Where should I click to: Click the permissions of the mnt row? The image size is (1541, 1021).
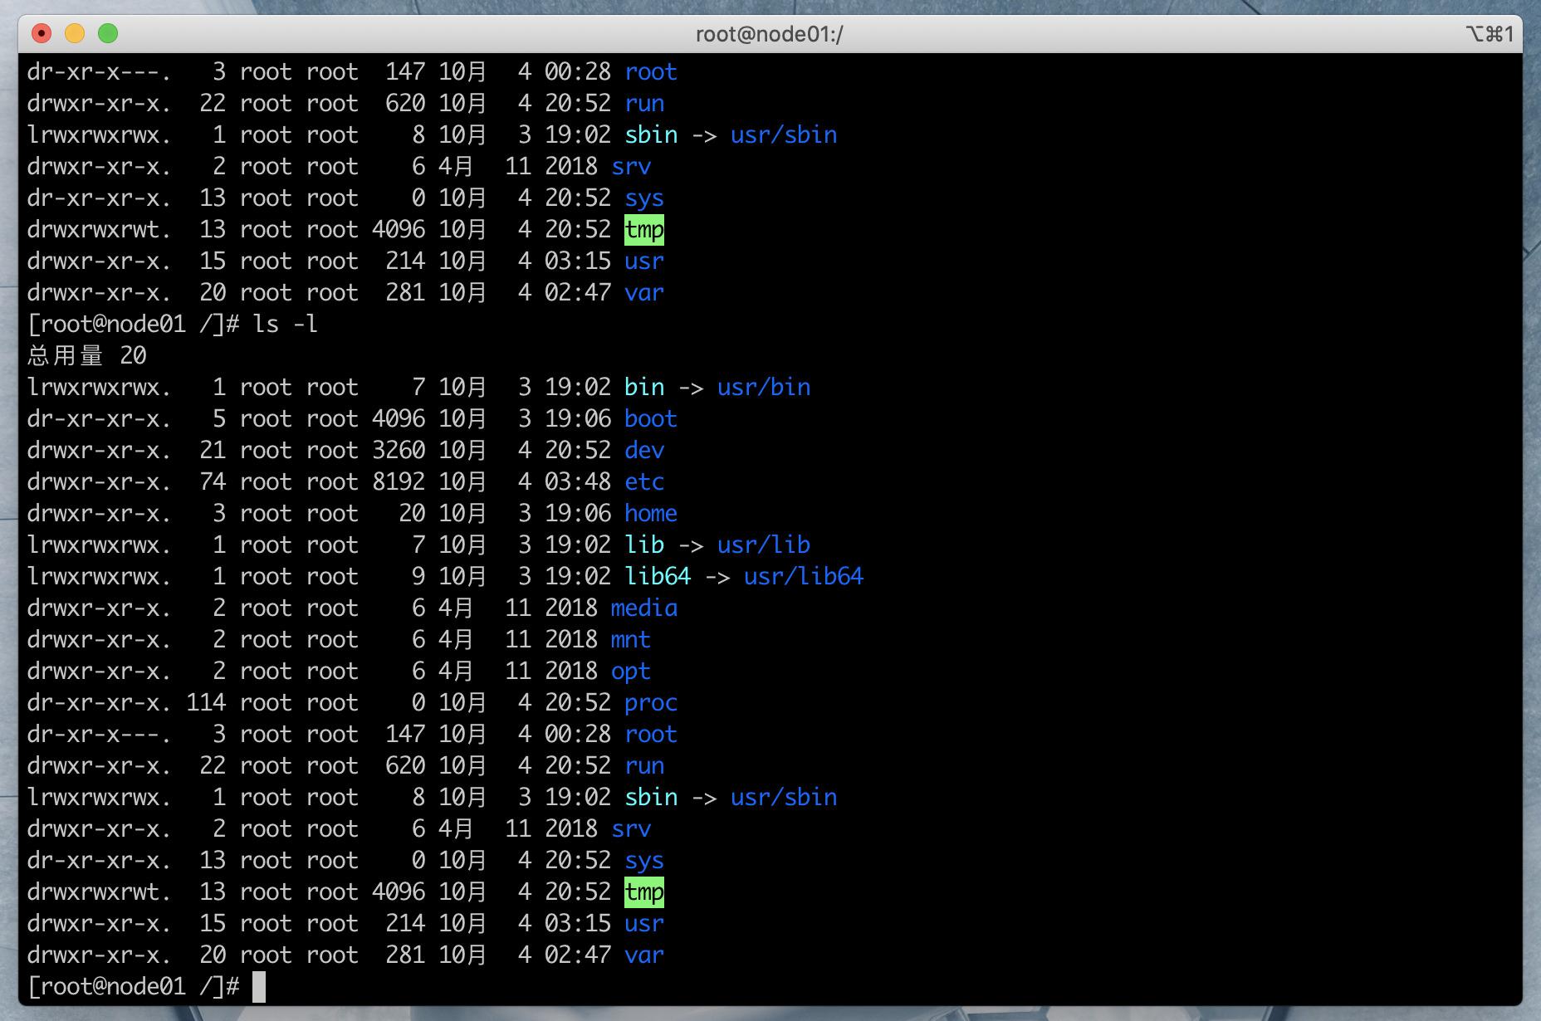100,639
